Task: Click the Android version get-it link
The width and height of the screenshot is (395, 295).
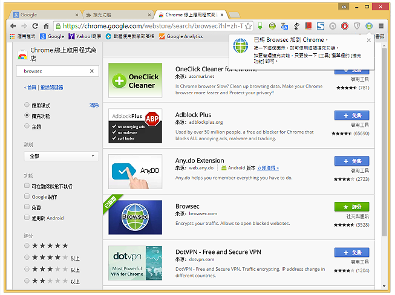Action: pos(268,168)
